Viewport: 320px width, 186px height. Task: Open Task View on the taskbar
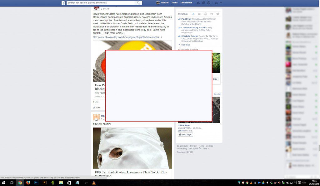(12, 183)
